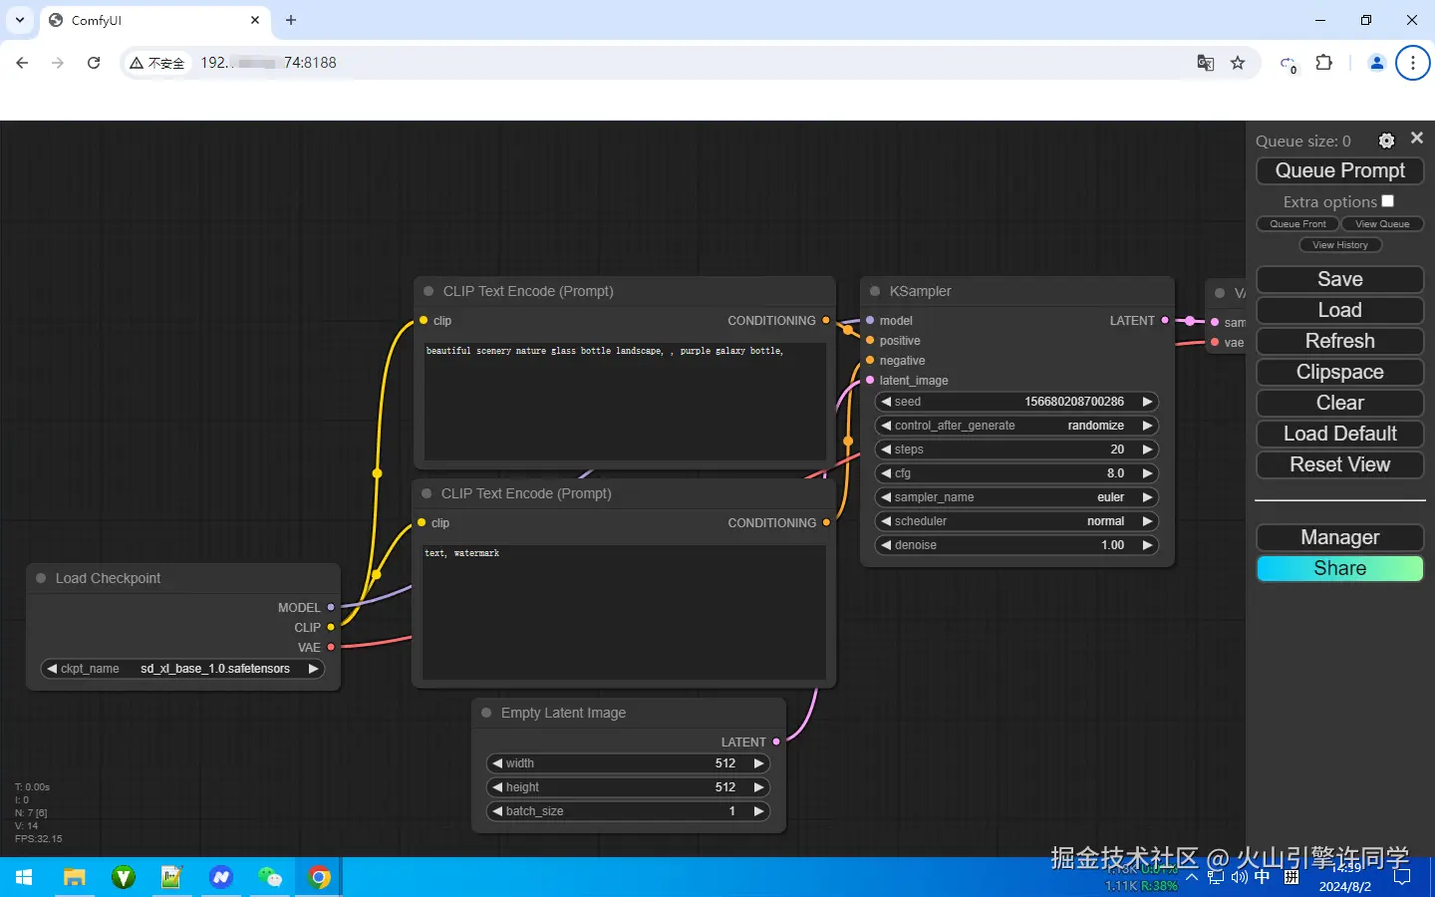Collapse the KSampler node via its dot
Viewport: 1435px width, 897px height.
pyautogui.click(x=875, y=291)
